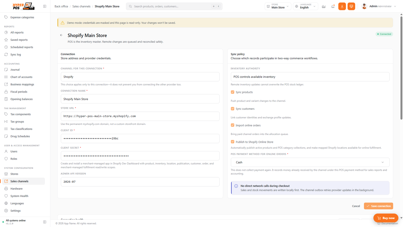Click the bottom sidebar collapse icon
The image size is (403, 227).
45,222
